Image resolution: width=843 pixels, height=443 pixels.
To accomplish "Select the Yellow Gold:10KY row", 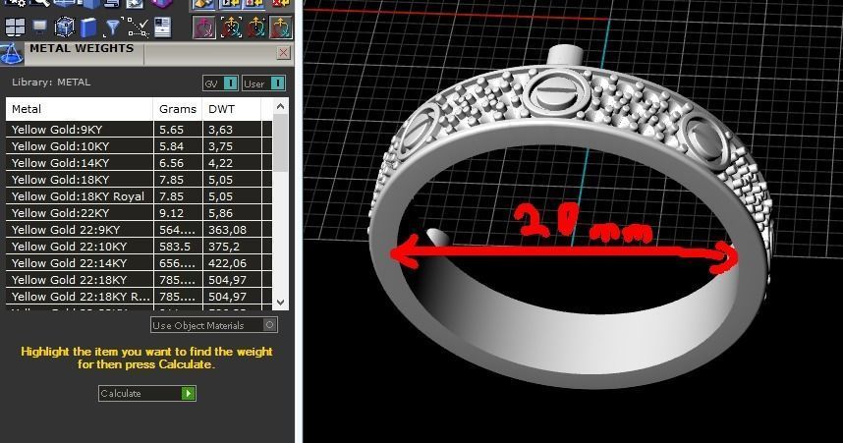I will (139, 146).
